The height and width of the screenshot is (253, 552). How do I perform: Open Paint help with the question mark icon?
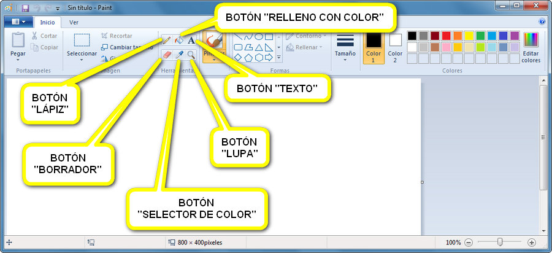pyautogui.click(x=542, y=21)
